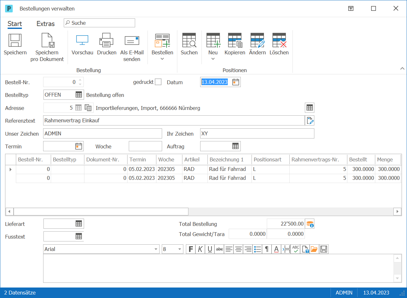Open Vorschau print preview
Screen dimensions: 407x298
(x=82, y=40)
